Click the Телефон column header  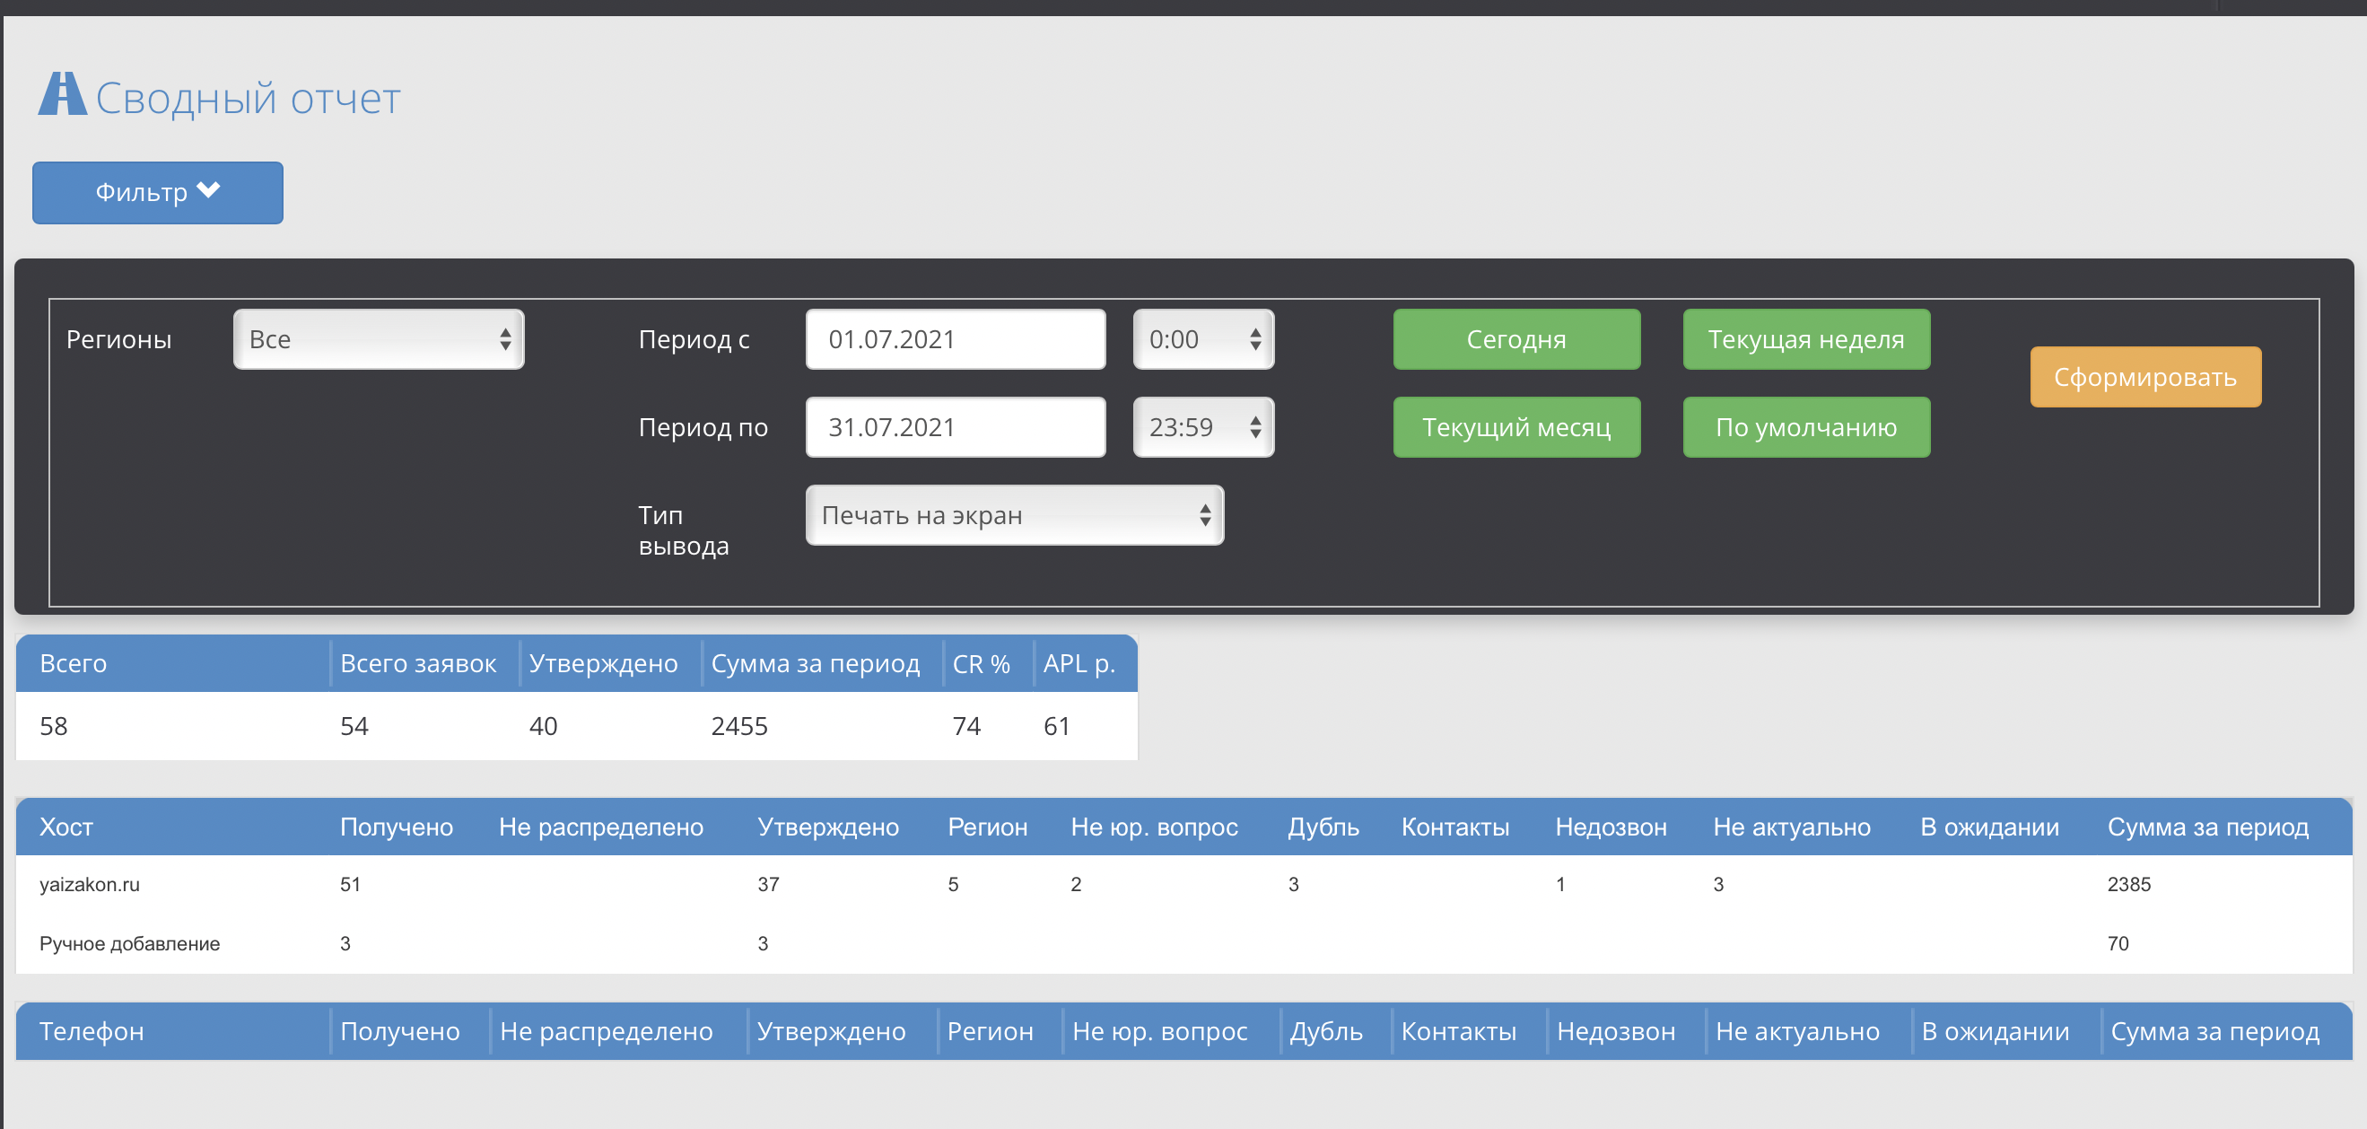pyautogui.click(x=91, y=1030)
